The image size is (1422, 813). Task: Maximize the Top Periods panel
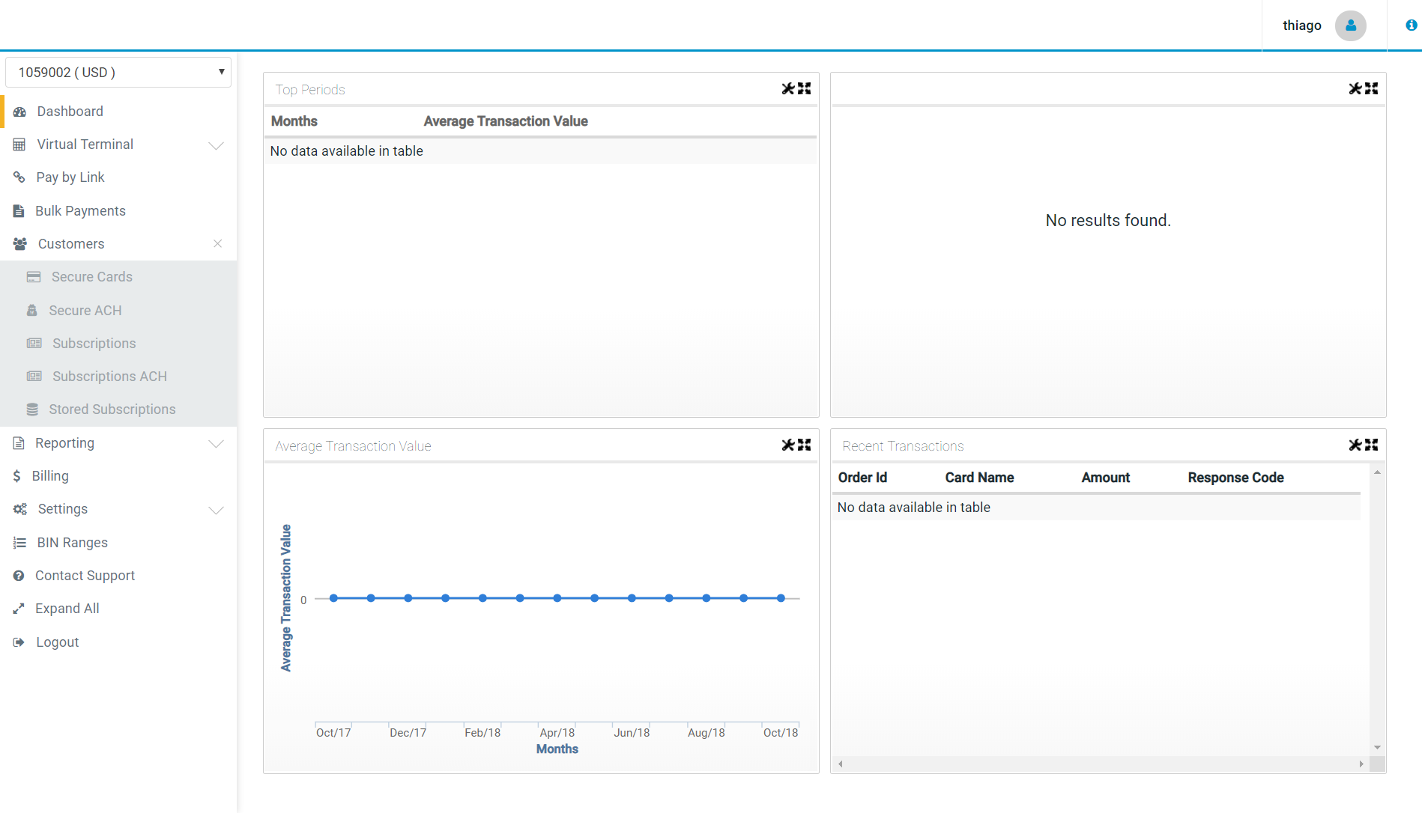pyautogui.click(x=805, y=89)
